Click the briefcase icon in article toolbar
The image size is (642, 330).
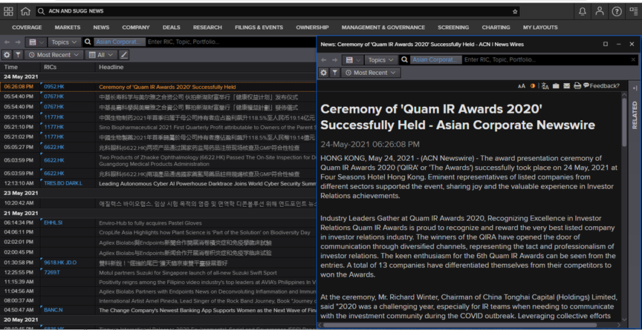click(556, 86)
